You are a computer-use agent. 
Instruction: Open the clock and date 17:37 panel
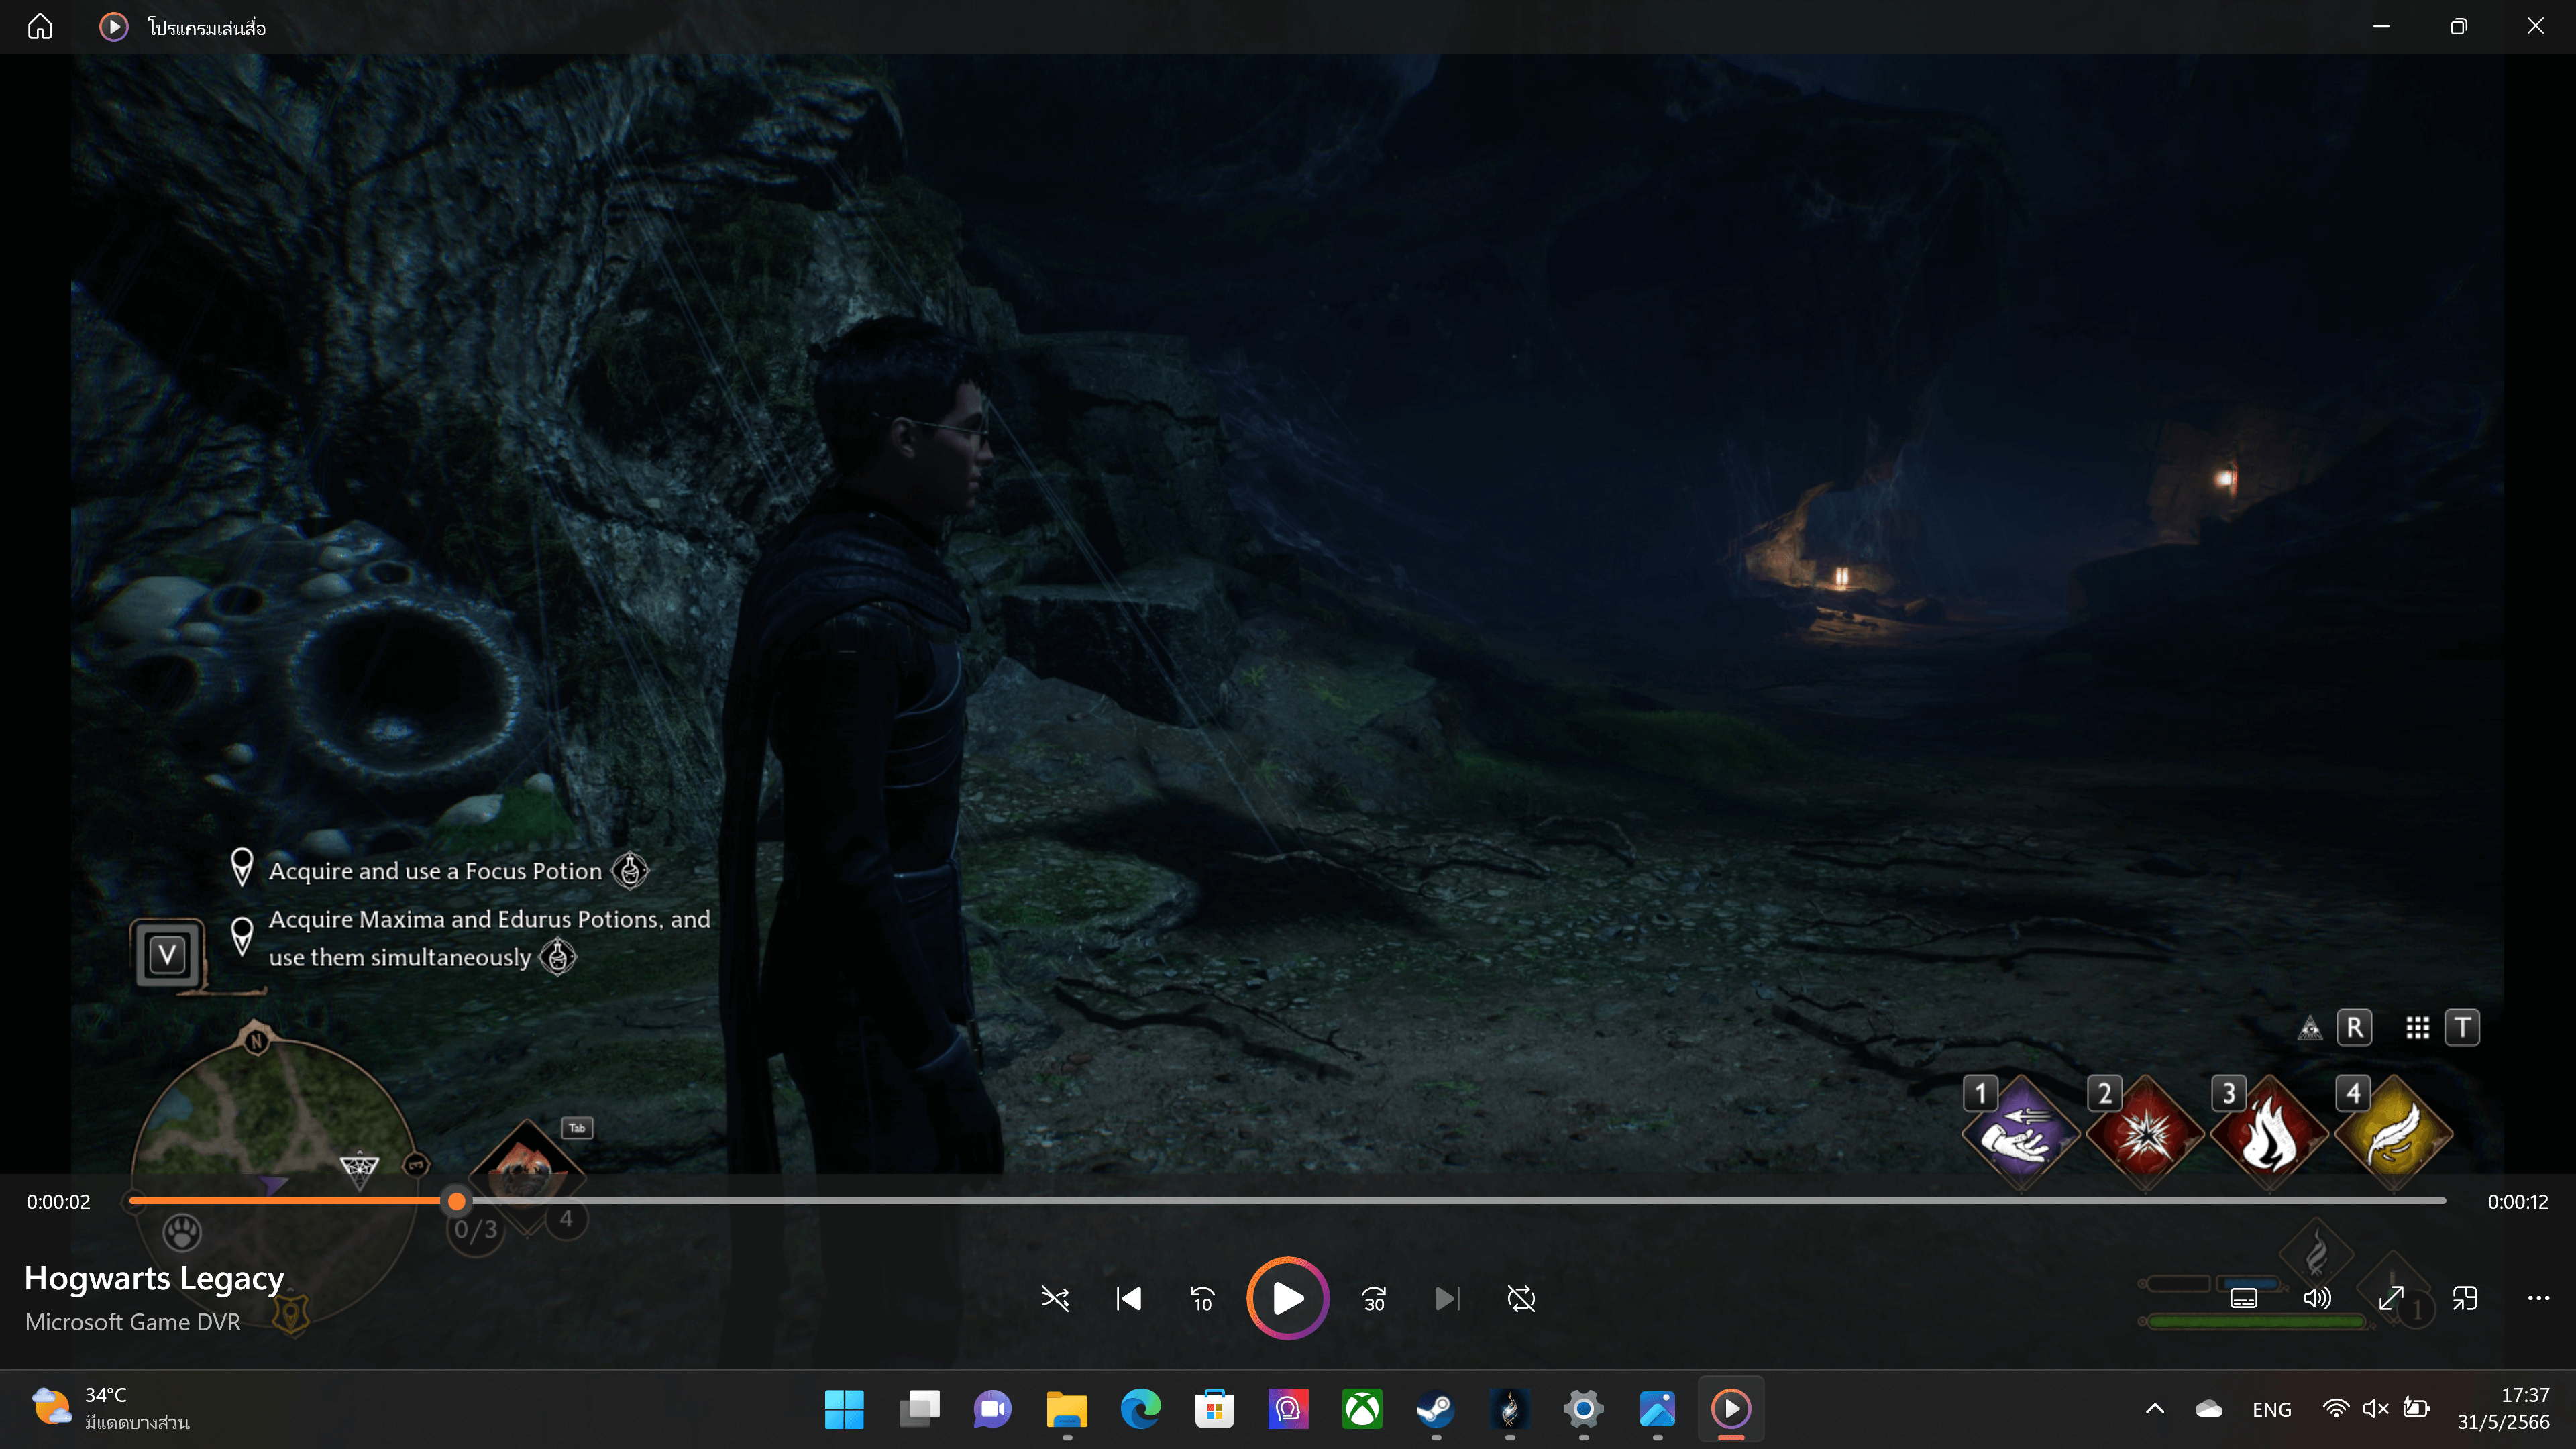2504,1408
